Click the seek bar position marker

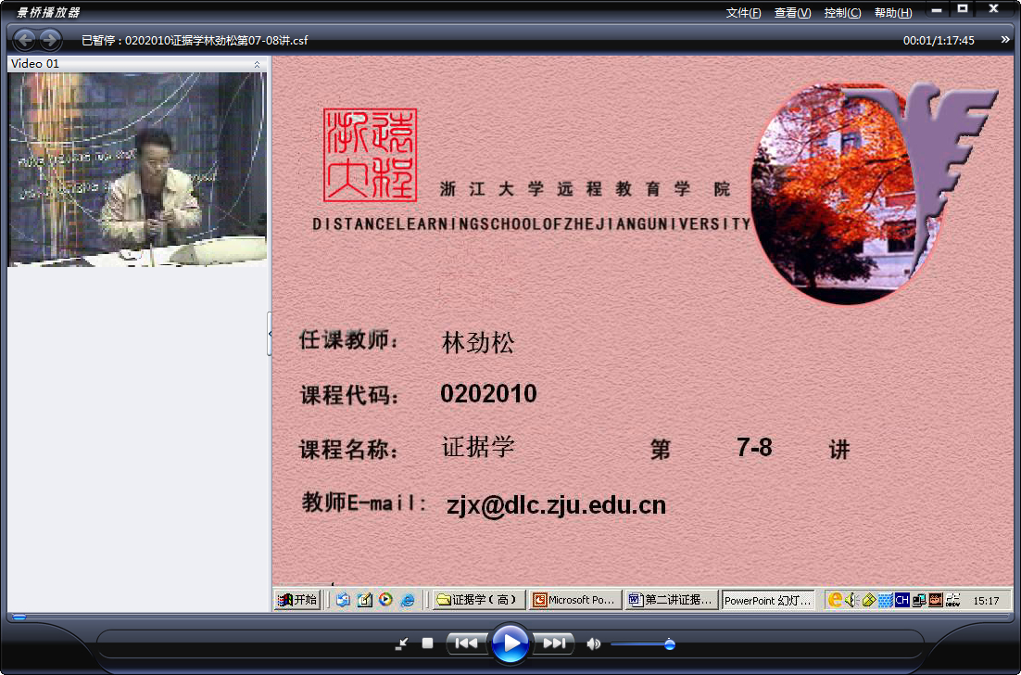click(x=19, y=617)
